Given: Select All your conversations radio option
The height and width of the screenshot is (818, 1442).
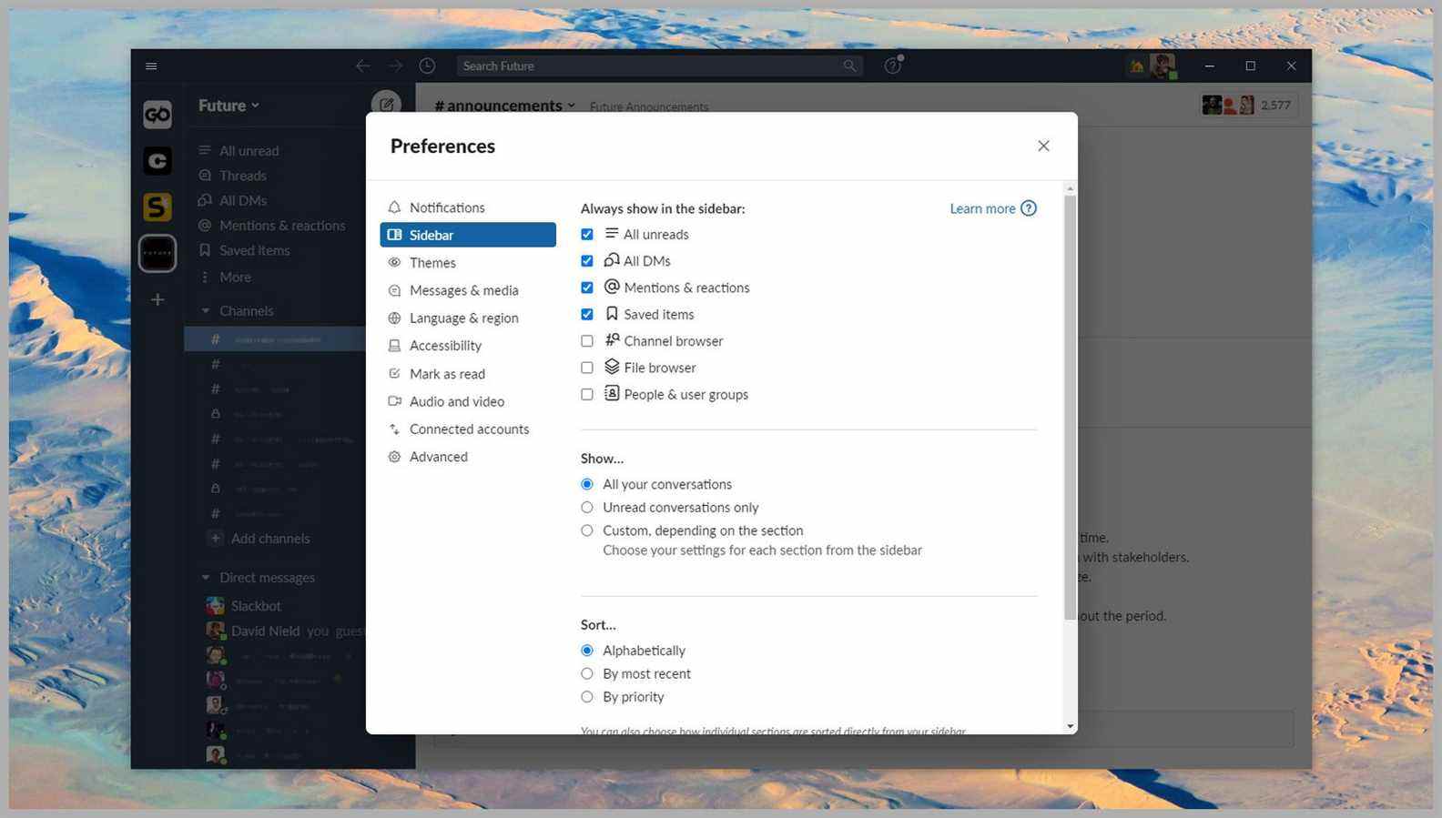Looking at the screenshot, I should click(587, 485).
